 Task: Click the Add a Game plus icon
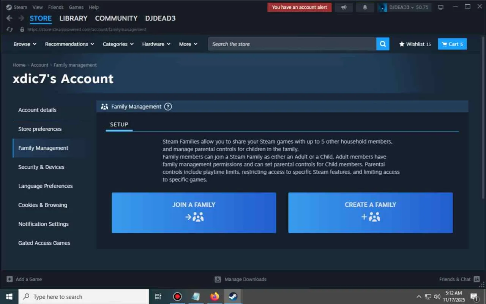click(9, 279)
